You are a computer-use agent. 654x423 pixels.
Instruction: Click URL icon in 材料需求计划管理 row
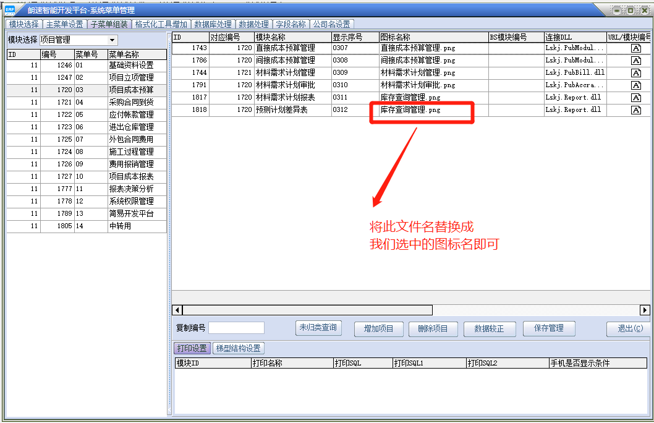point(635,73)
